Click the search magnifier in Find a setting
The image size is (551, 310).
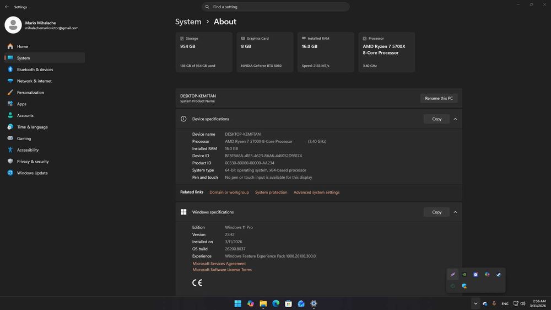point(207,7)
